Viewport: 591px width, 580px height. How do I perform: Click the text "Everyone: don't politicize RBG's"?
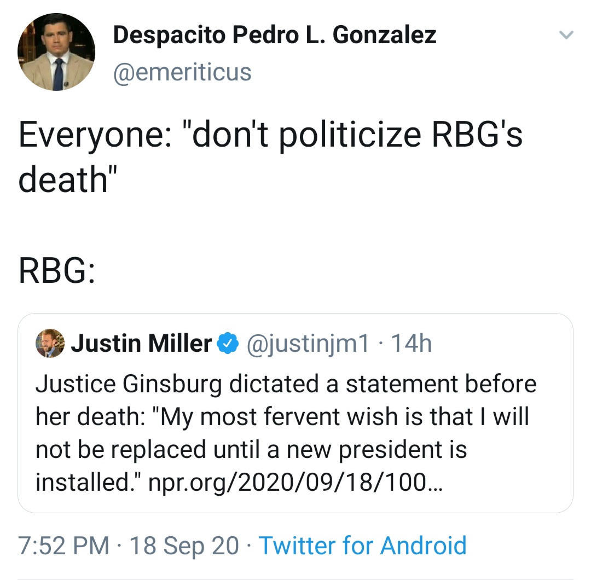pos(270,136)
